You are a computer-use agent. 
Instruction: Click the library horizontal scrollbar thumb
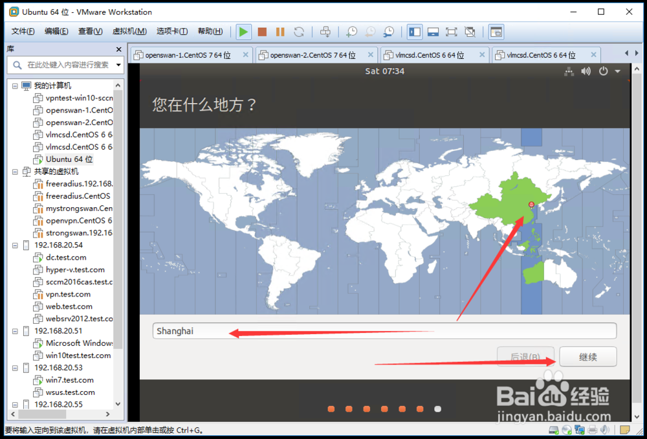43,414
